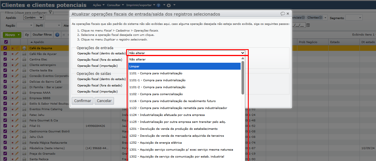Delete the Eventos Prime Catering row
The width and height of the screenshot is (376, 161).
(x=12, y=109)
